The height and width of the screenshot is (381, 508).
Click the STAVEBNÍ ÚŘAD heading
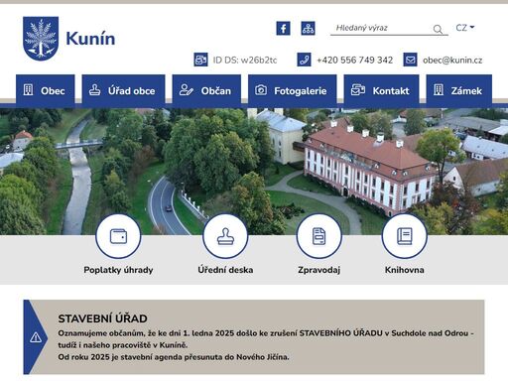point(102,318)
